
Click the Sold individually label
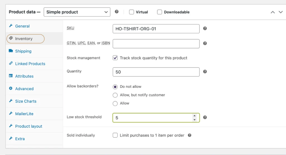81,135
